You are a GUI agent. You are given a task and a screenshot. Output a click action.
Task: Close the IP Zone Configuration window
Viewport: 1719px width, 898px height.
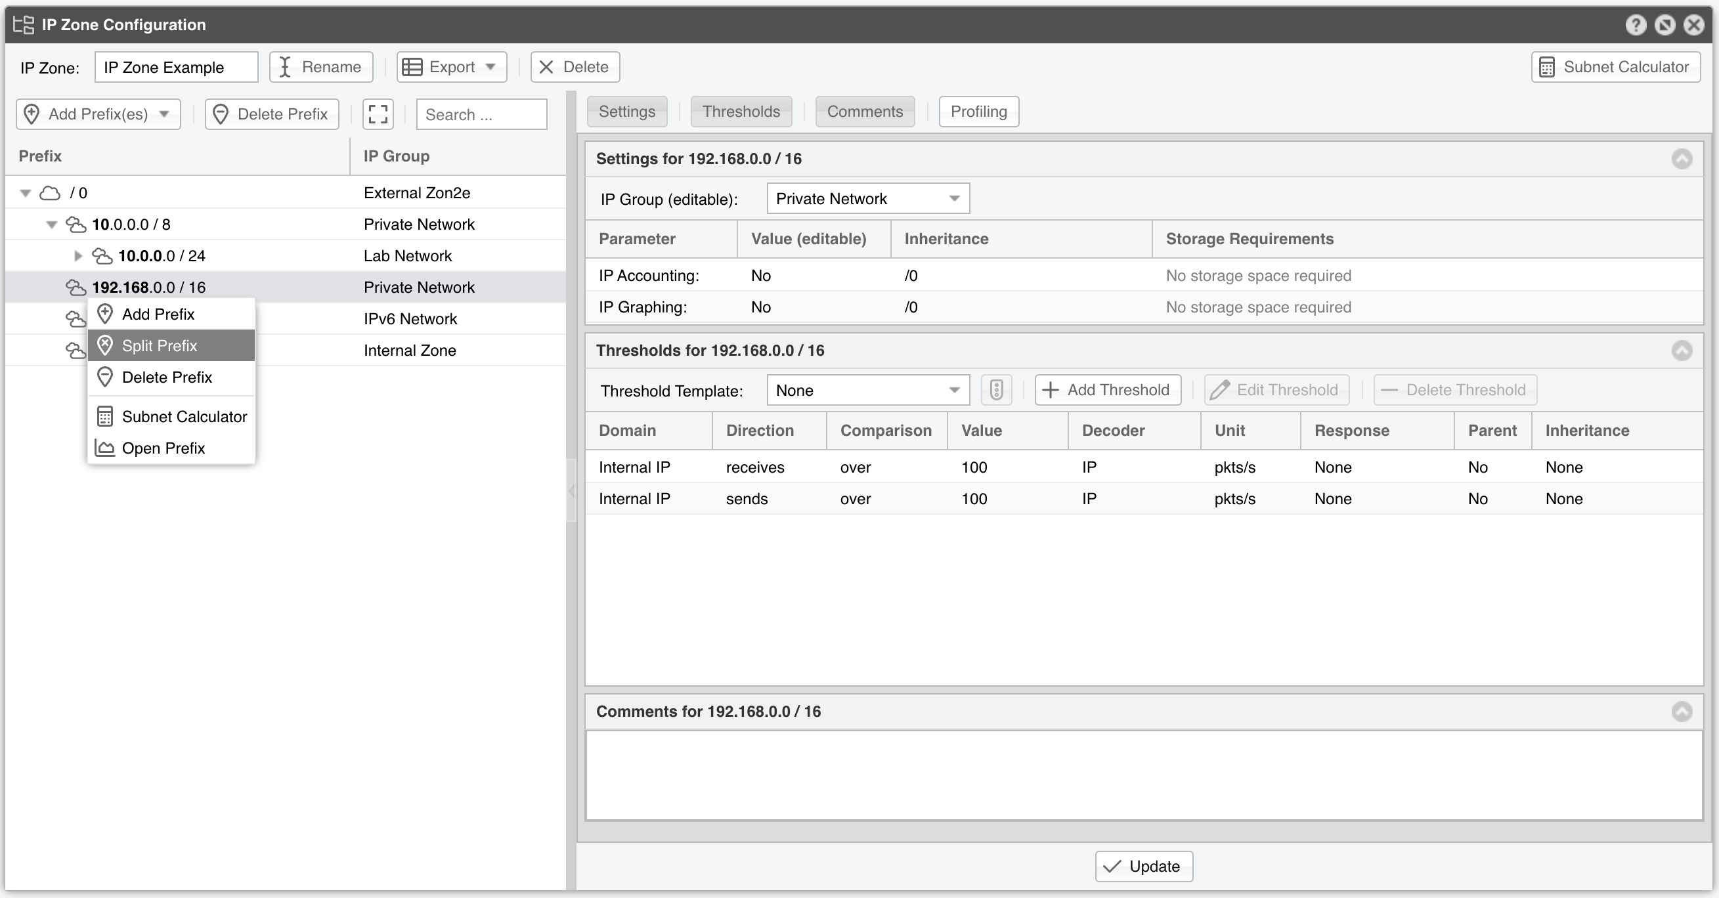point(1693,25)
